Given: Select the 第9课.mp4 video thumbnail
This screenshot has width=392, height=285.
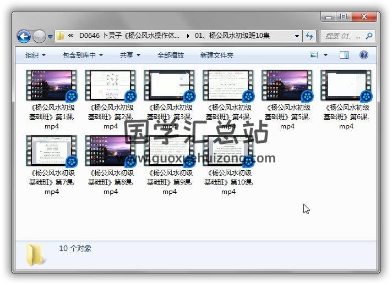Looking at the screenshot, I should 170,151.
